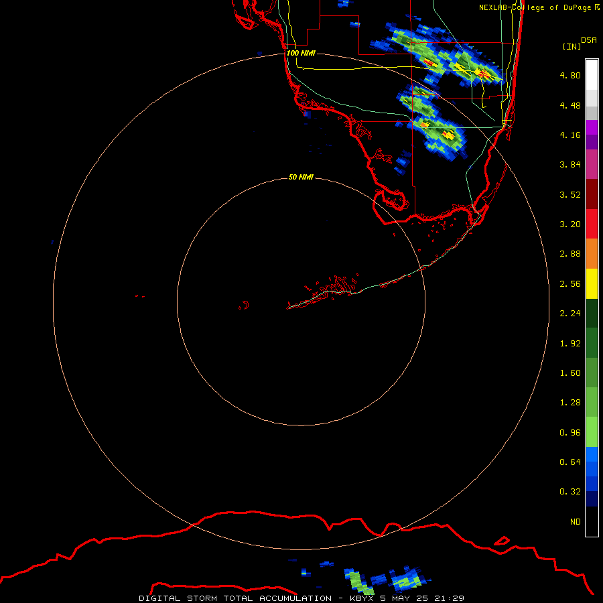Click the 100 NMI range ring label
This screenshot has height=603, width=603.
click(x=301, y=53)
